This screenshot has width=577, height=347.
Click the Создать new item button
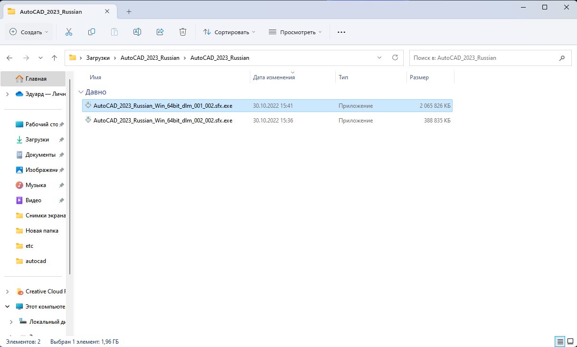point(29,32)
